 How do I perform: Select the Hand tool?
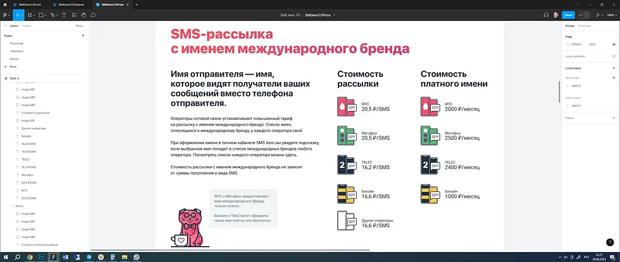84,15
